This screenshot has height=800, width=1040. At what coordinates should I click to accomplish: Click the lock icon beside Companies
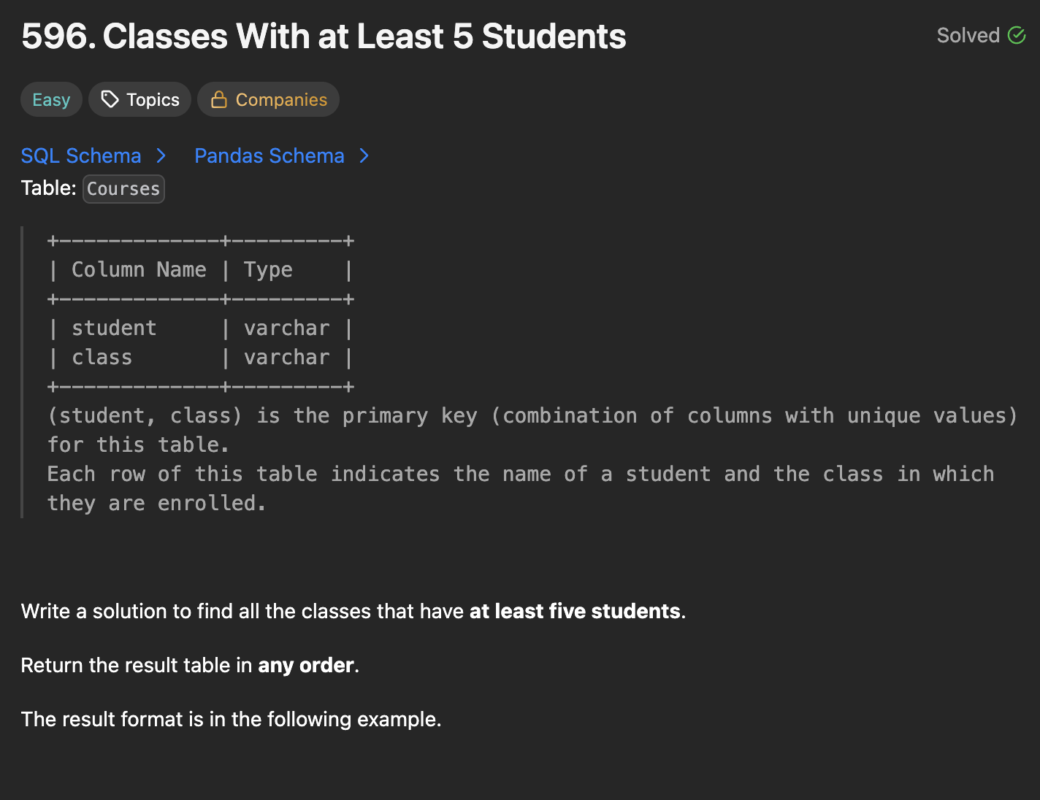click(218, 99)
